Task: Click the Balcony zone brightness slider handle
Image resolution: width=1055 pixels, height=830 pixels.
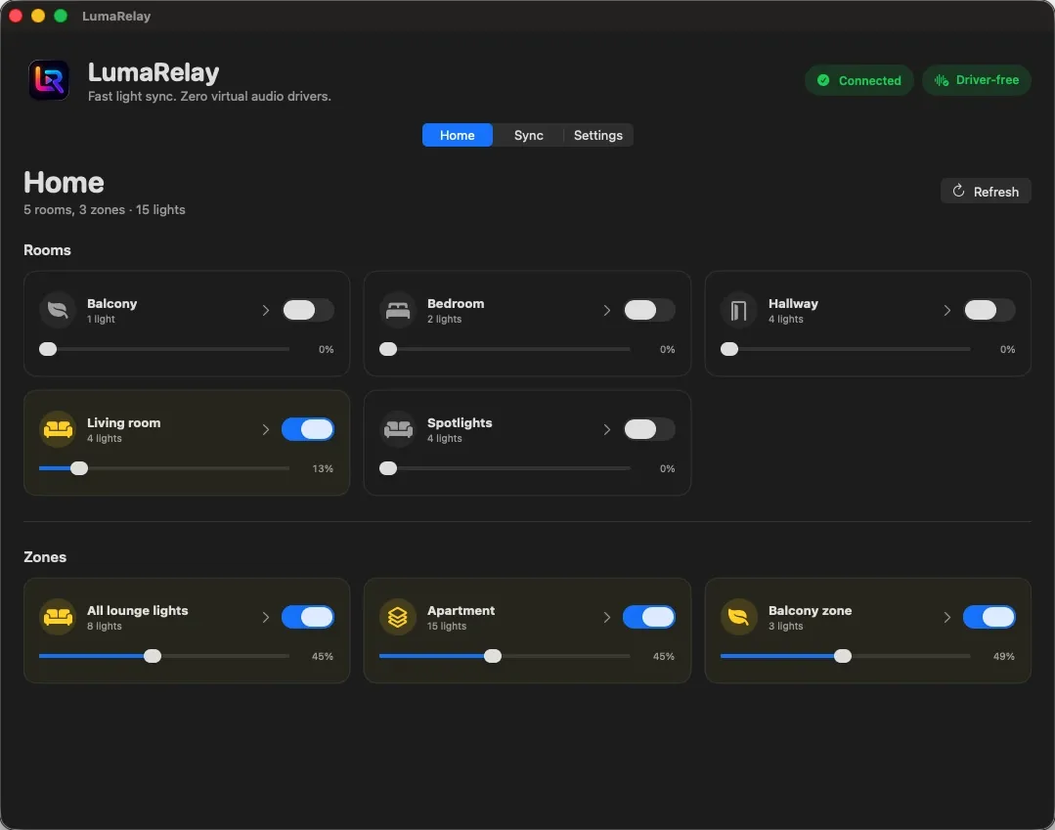Action: (x=843, y=656)
